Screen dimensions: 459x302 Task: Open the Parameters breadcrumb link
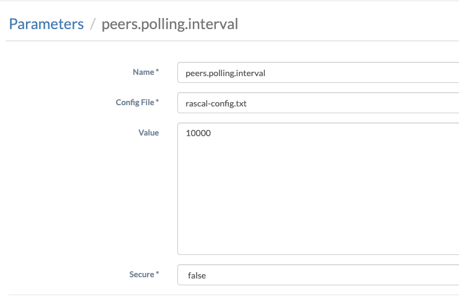[x=46, y=24]
